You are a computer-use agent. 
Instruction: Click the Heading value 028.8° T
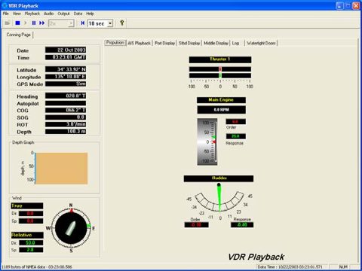[x=66, y=96]
